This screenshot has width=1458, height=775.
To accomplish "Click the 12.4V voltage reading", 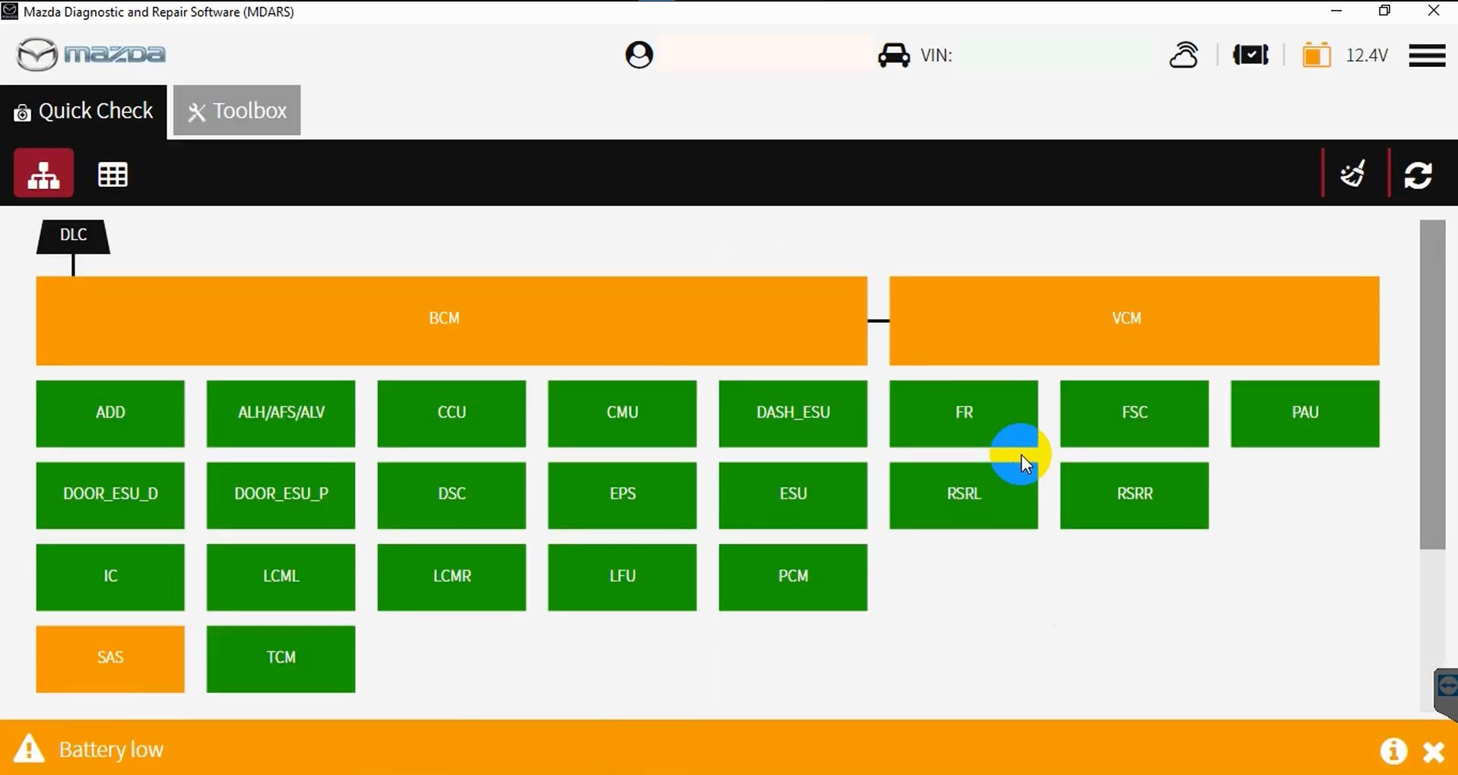I will (x=1367, y=55).
